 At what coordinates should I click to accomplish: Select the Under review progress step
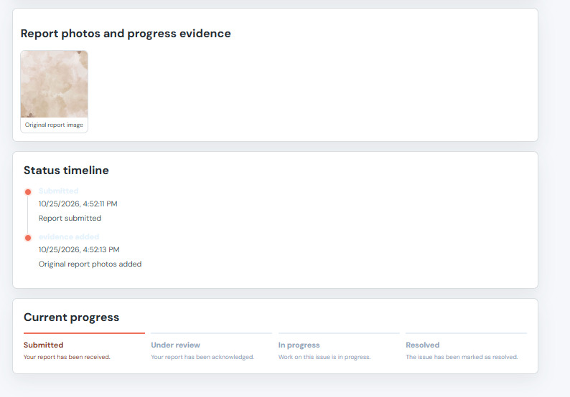tap(212, 347)
